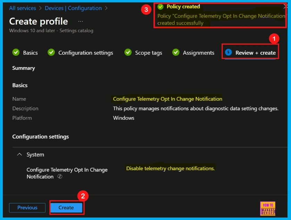The height and width of the screenshot is (220, 291).
Task: Select the Review + create tab
Action: [250, 53]
